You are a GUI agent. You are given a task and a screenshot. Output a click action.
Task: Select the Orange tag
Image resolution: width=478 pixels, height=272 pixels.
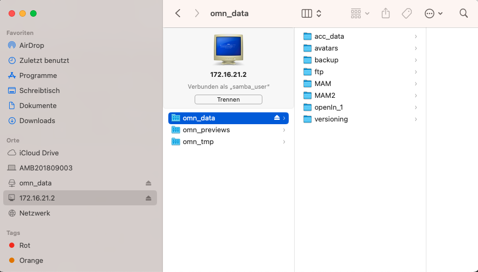pos(81,260)
